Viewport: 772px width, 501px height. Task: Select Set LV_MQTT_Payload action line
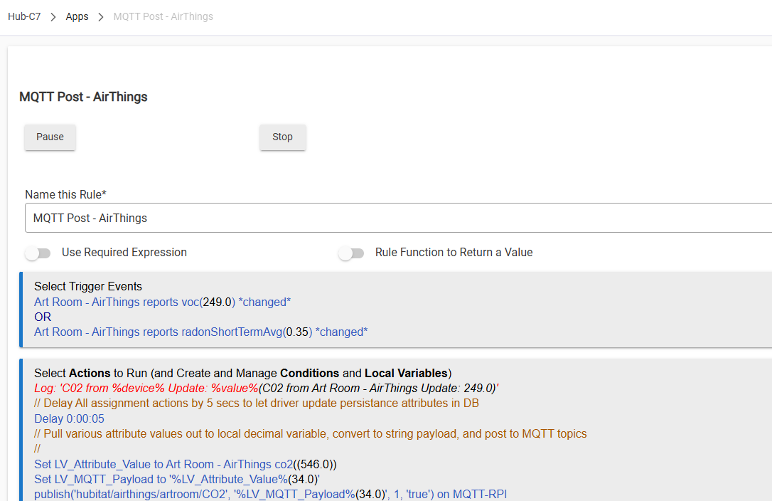(x=177, y=480)
